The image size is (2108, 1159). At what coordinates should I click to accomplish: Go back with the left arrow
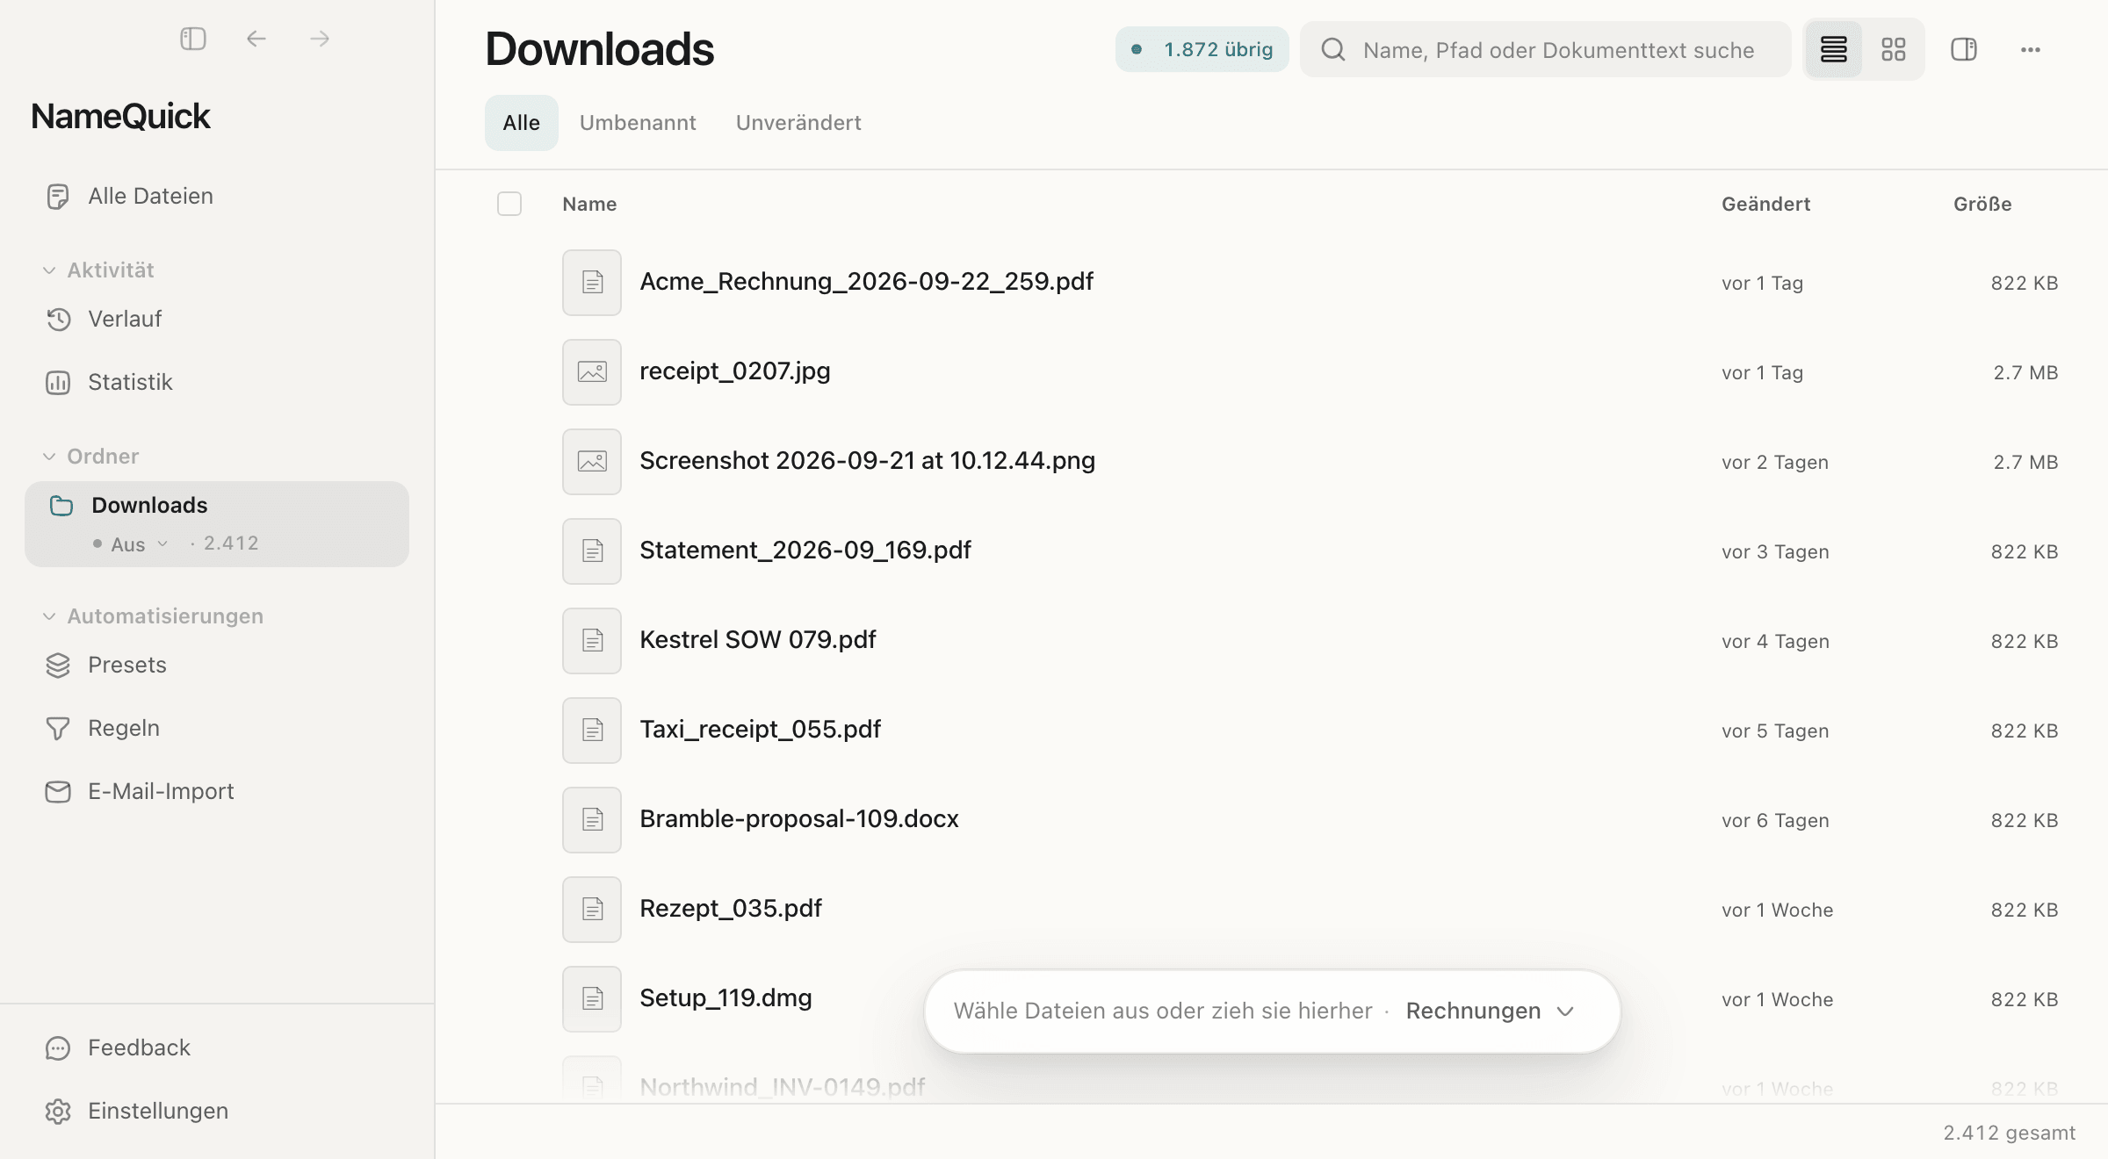[x=256, y=39]
